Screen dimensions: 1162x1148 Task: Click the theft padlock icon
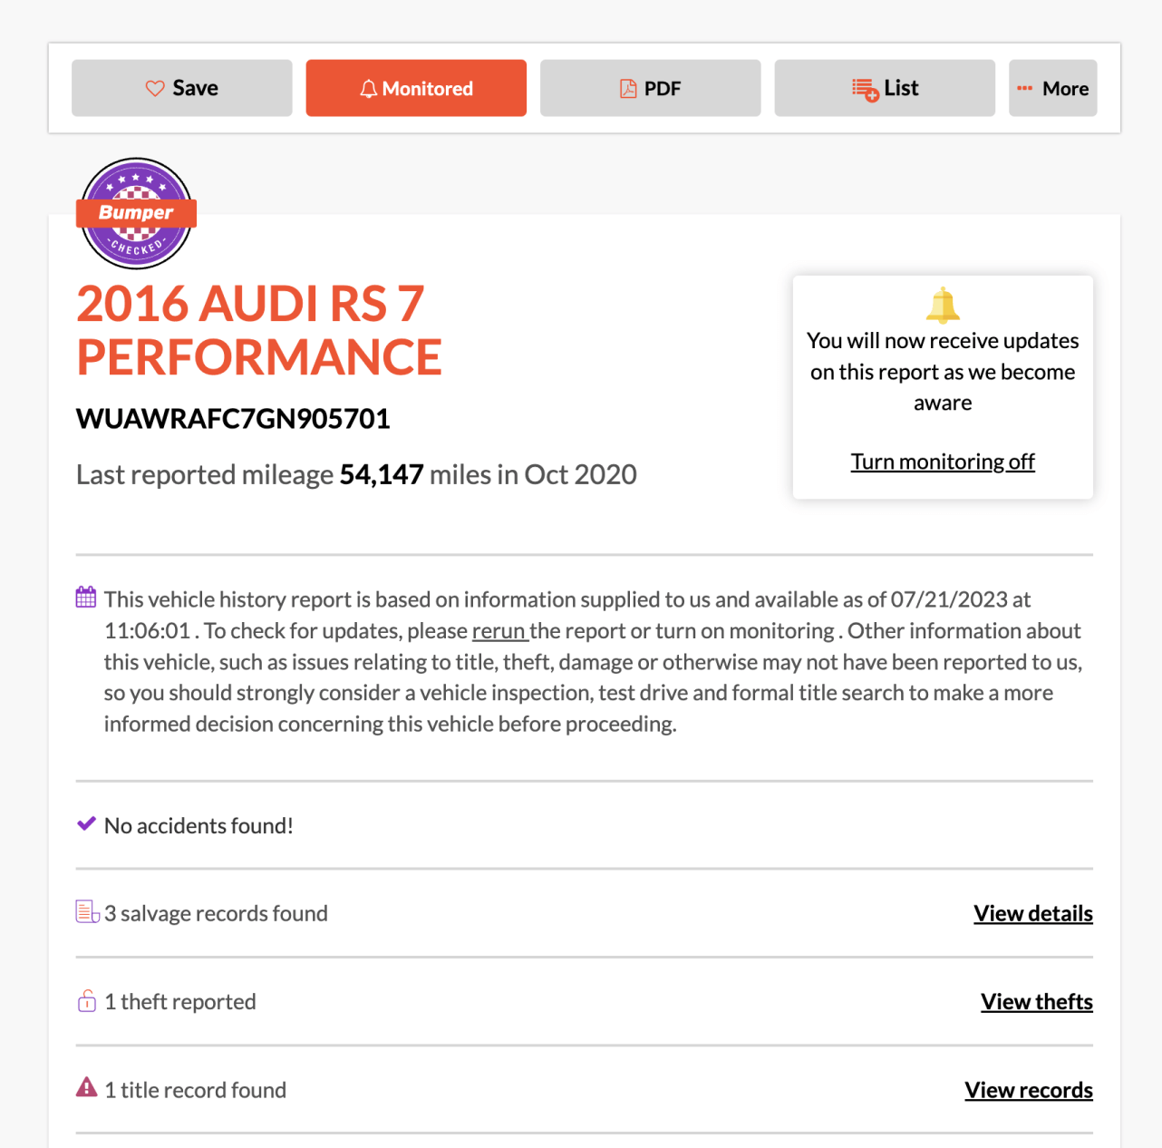click(87, 1001)
